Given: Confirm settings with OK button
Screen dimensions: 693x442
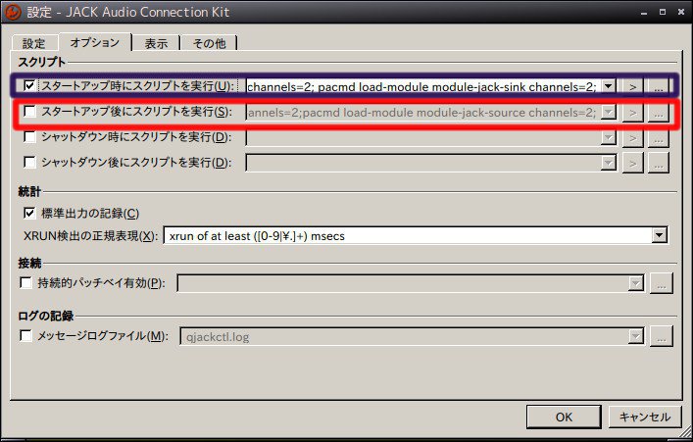Looking at the screenshot, I should click(x=564, y=417).
